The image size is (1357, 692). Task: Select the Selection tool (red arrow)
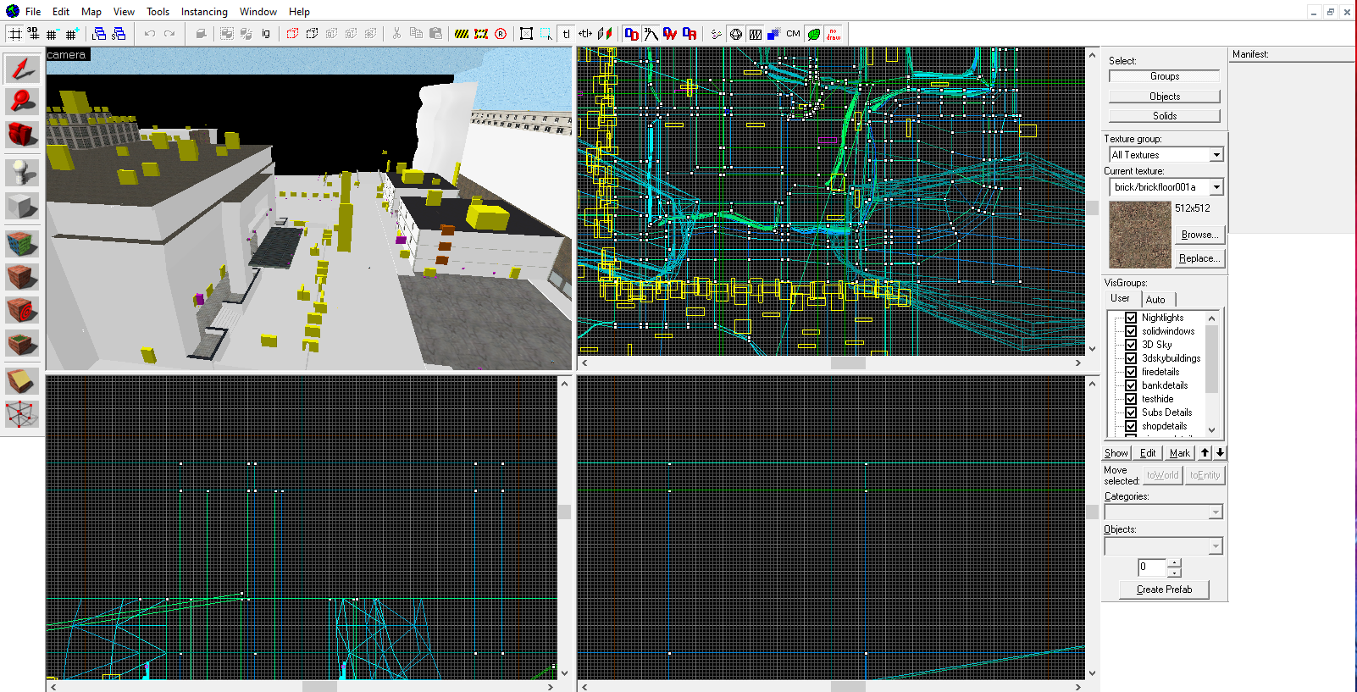[x=22, y=69]
